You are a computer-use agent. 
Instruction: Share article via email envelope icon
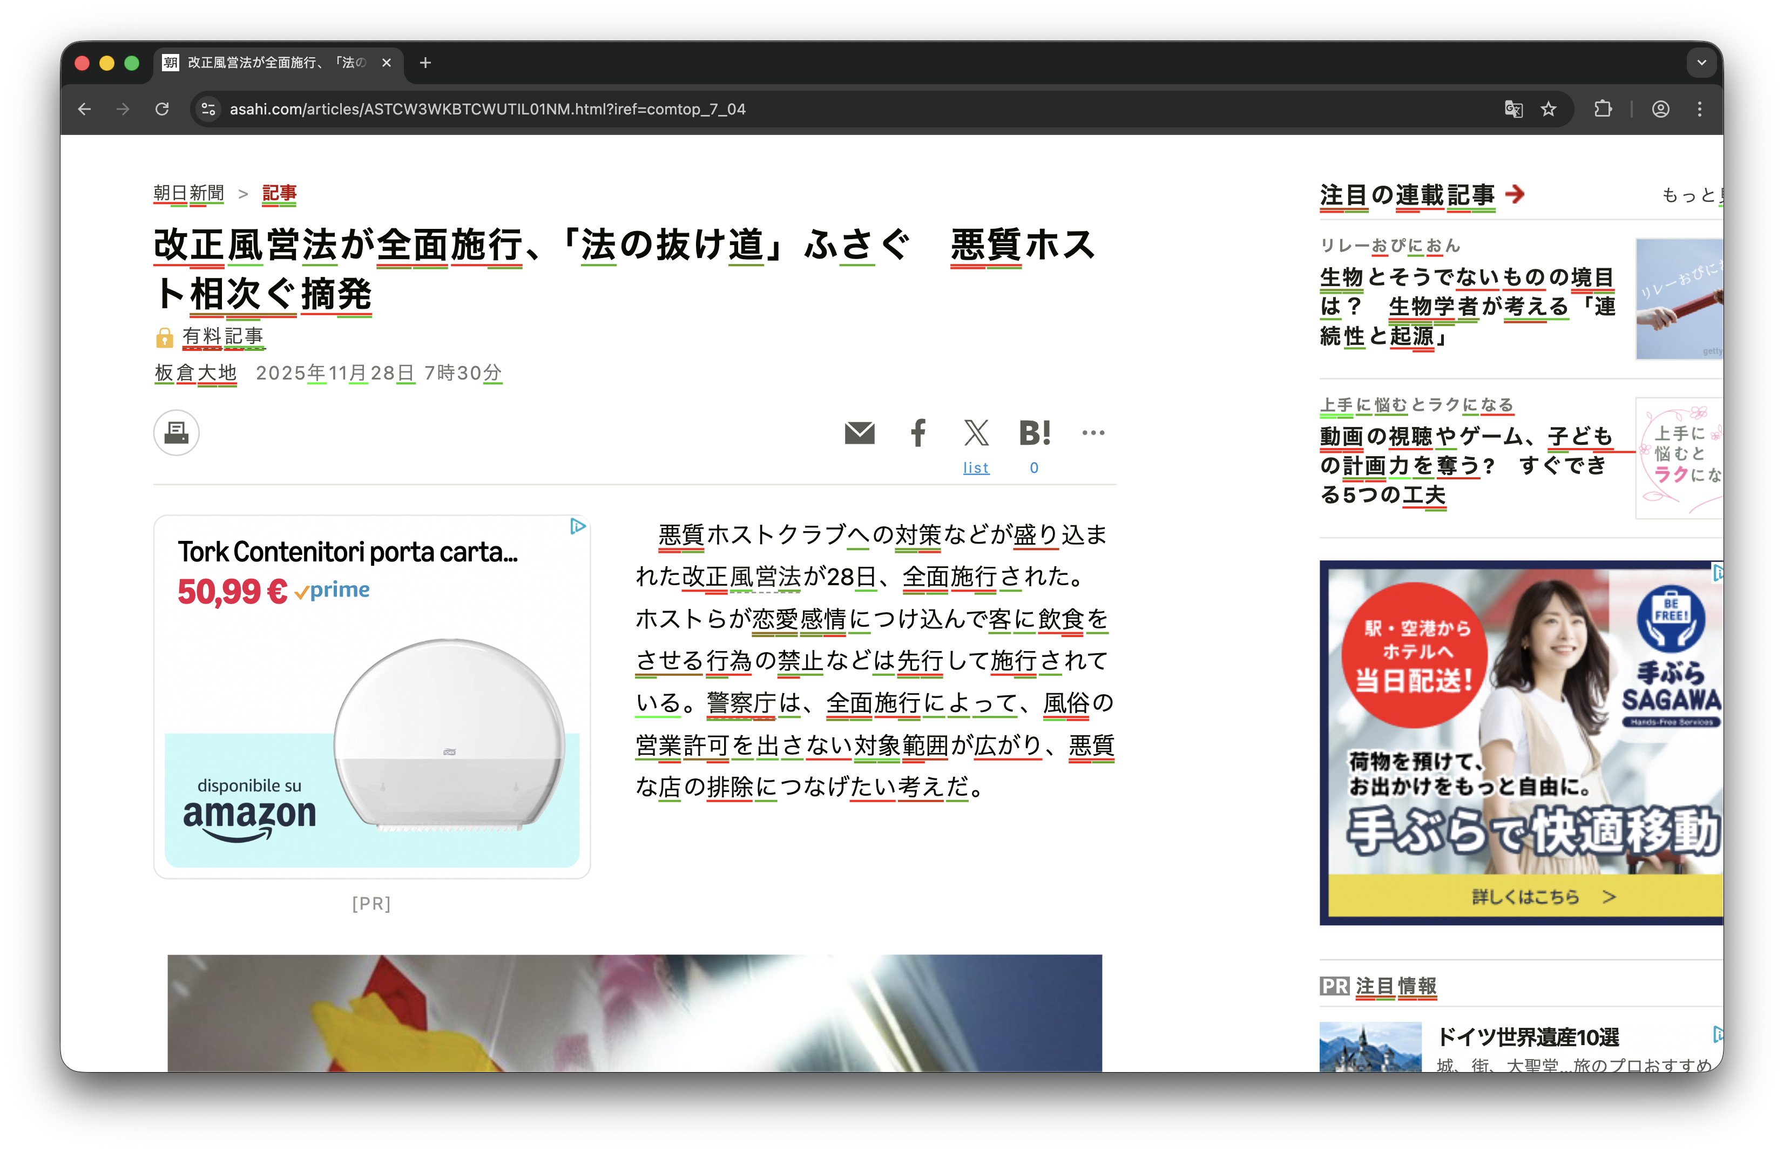860,432
